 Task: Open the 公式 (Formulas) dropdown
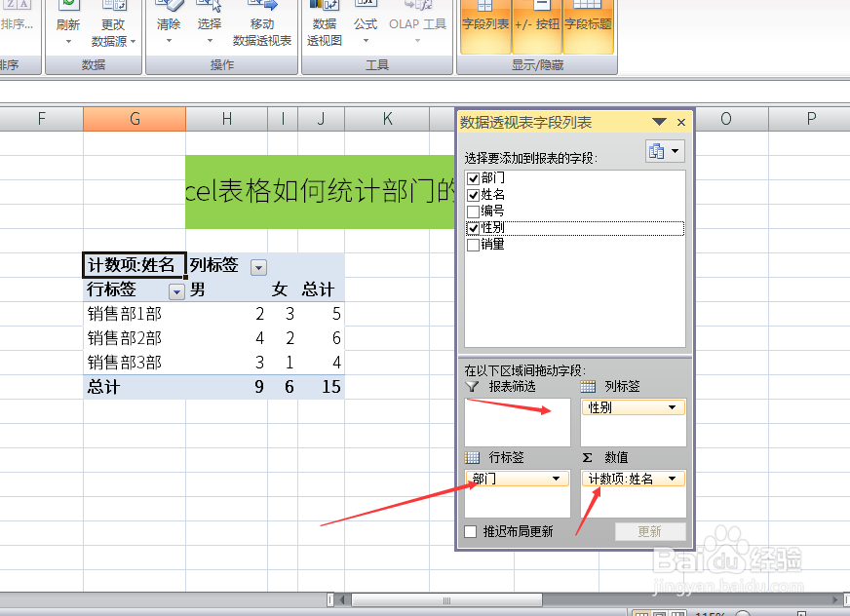pyautogui.click(x=366, y=24)
